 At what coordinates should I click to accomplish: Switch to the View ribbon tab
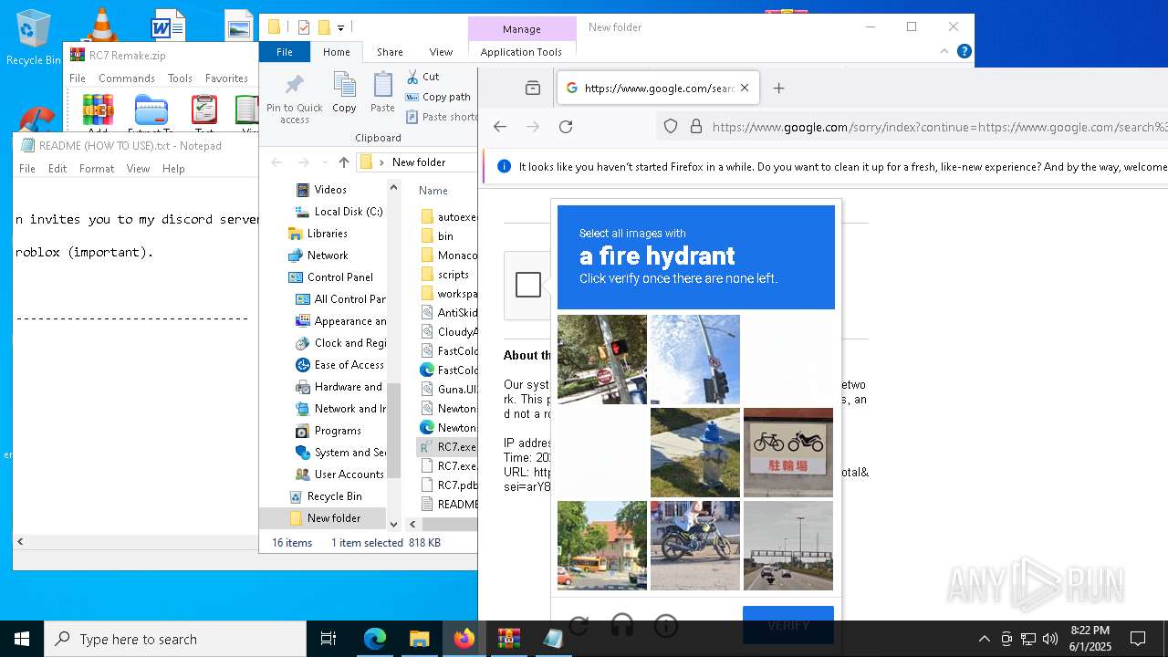point(441,52)
